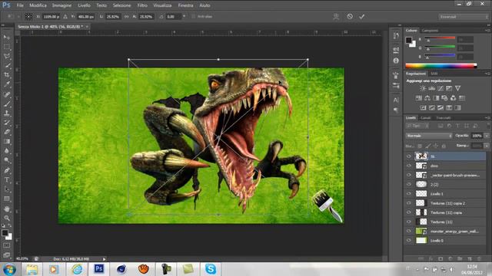Select the Zoom tool in toolbar
Screen dimensions: 492x276
[7, 218]
